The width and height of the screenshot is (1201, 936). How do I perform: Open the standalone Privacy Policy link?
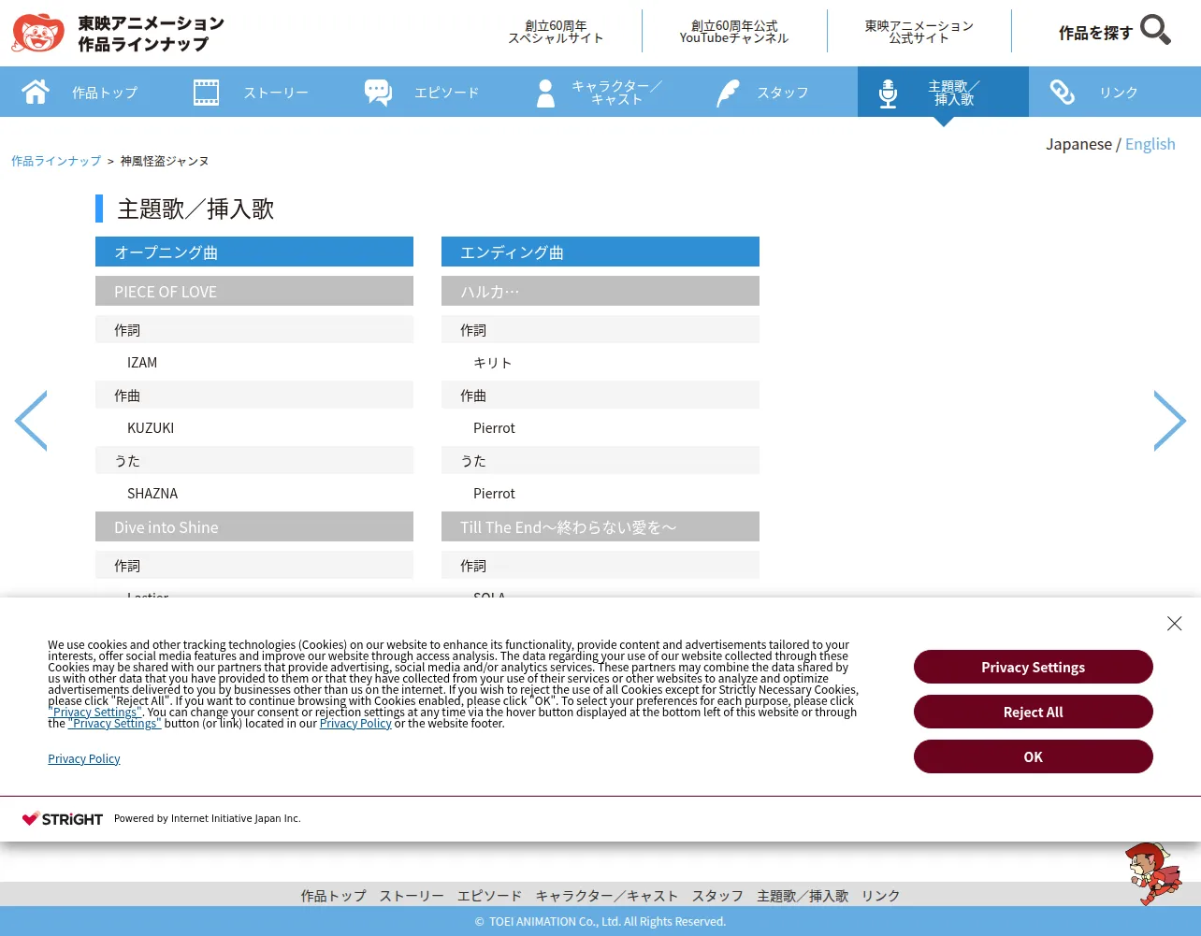(84, 758)
